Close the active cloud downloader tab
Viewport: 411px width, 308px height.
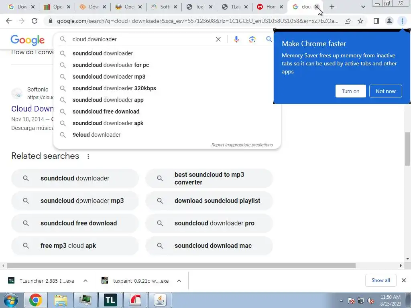(x=317, y=7)
